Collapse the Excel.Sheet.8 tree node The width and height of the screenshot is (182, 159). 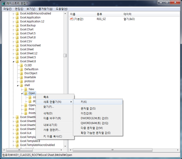coord(13,62)
